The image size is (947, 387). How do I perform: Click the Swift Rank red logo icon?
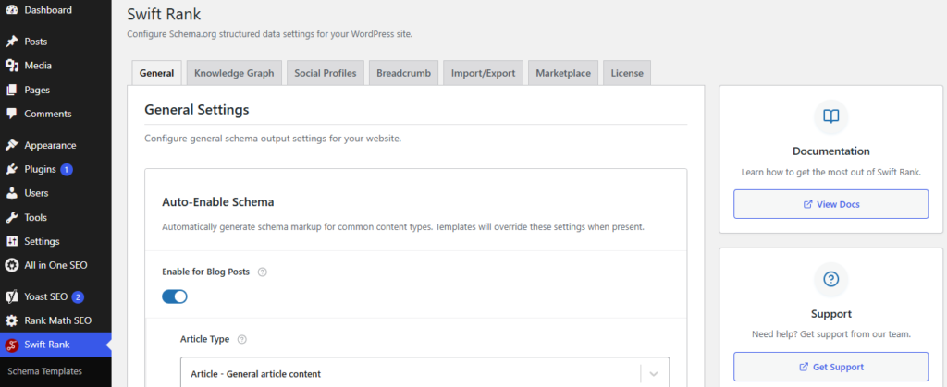pyautogui.click(x=11, y=345)
